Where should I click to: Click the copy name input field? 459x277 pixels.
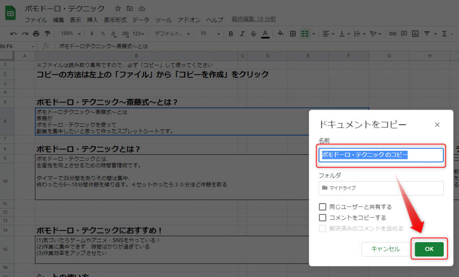[381, 155]
